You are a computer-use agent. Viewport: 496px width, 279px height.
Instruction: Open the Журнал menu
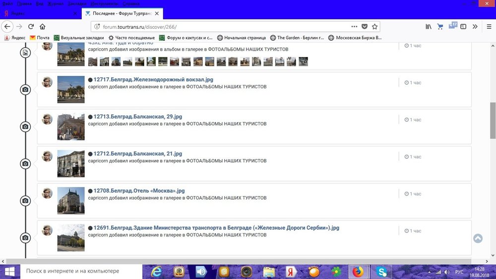coord(56,3)
